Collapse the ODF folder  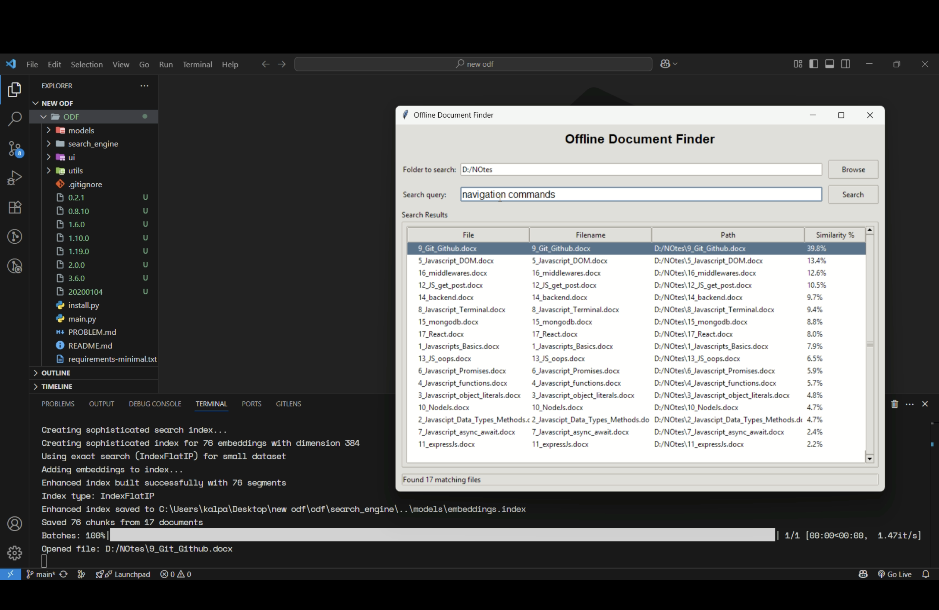click(94, 117)
